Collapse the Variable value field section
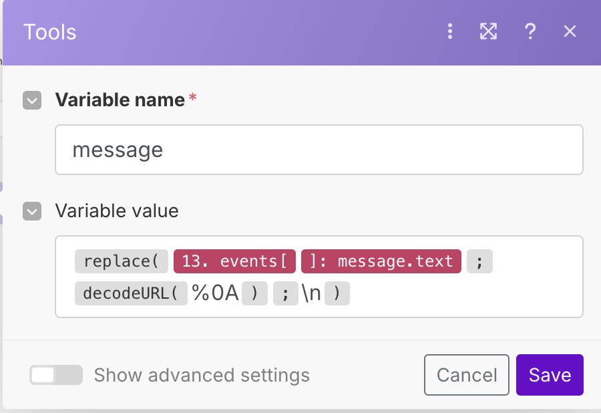 click(x=32, y=211)
